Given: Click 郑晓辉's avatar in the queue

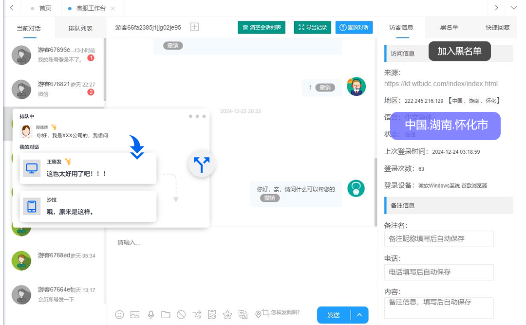Looking at the screenshot, I should [x=26, y=131].
